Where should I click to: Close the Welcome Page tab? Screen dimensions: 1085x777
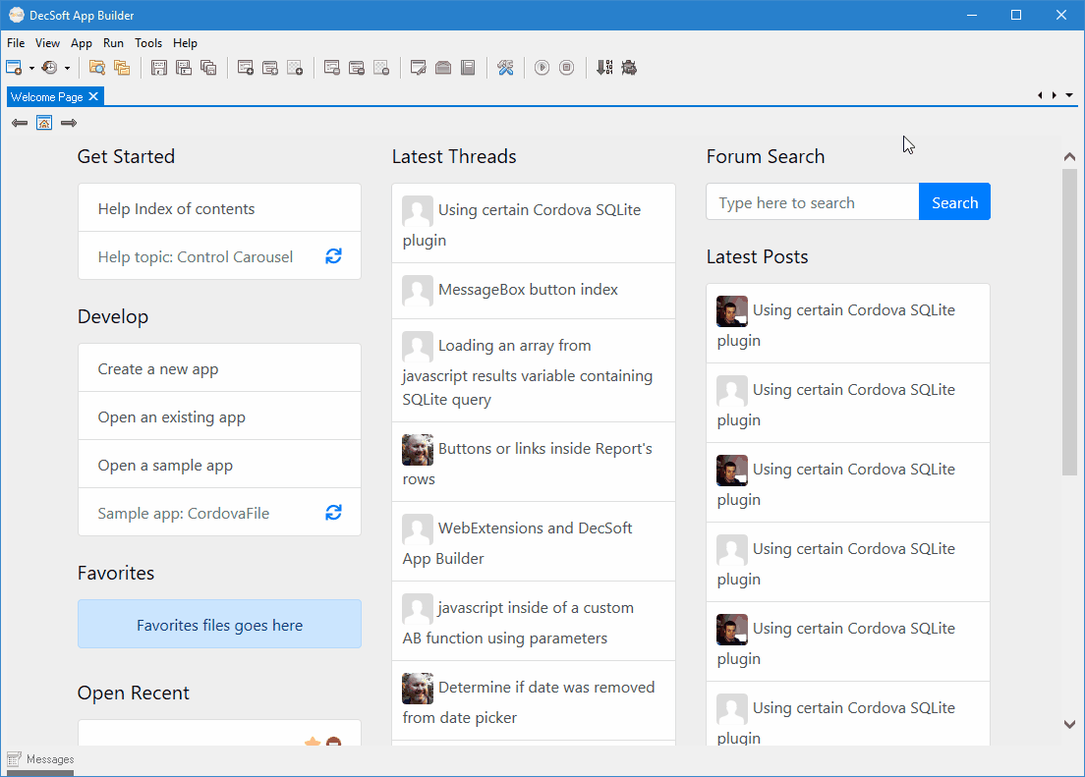click(93, 96)
